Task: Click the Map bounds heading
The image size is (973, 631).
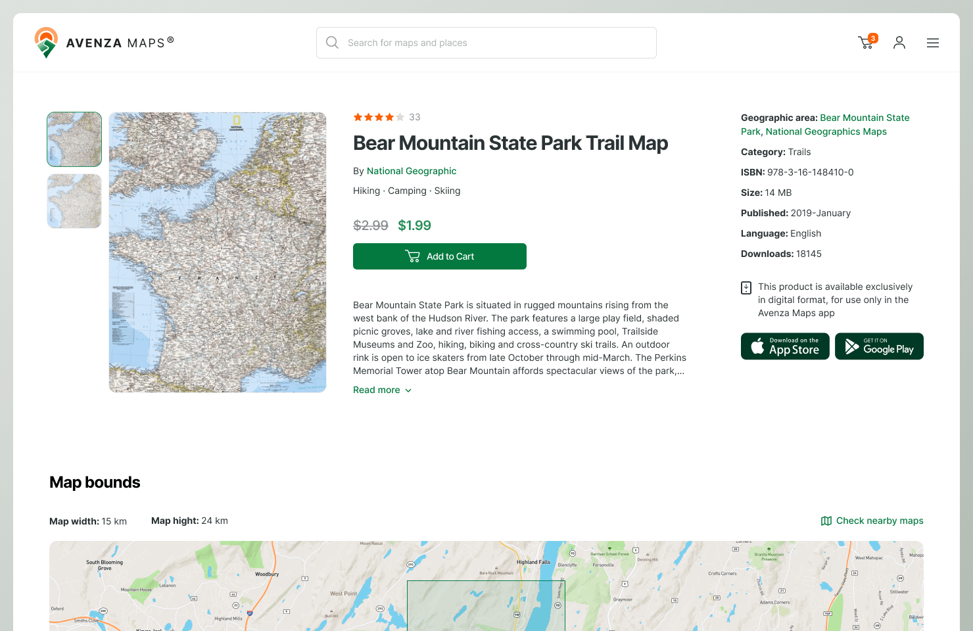Action: [x=95, y=482]
